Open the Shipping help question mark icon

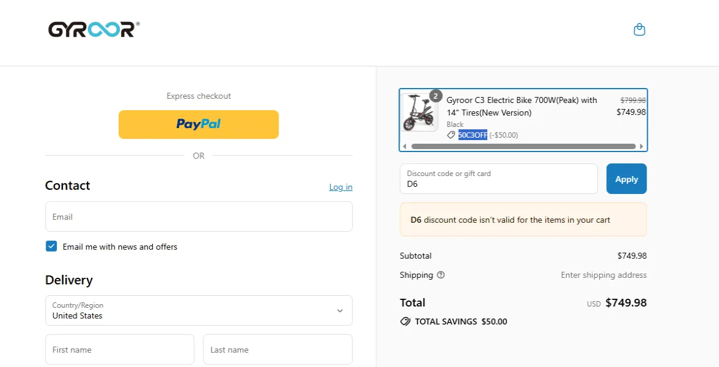(440, 275)
